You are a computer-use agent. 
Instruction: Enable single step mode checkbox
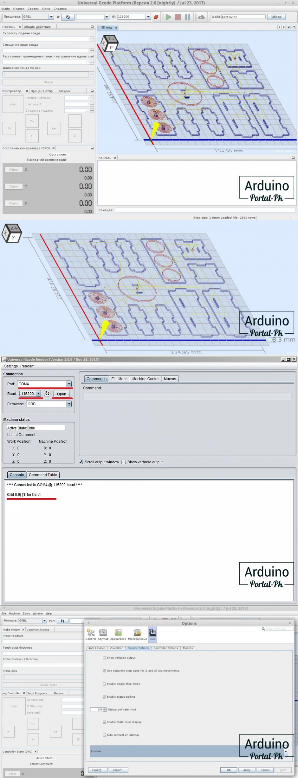point(104,684)
